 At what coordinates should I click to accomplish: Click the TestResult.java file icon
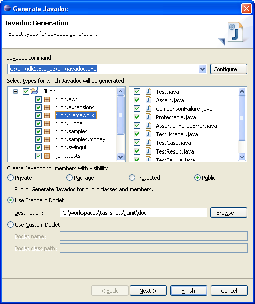point(148,151)
